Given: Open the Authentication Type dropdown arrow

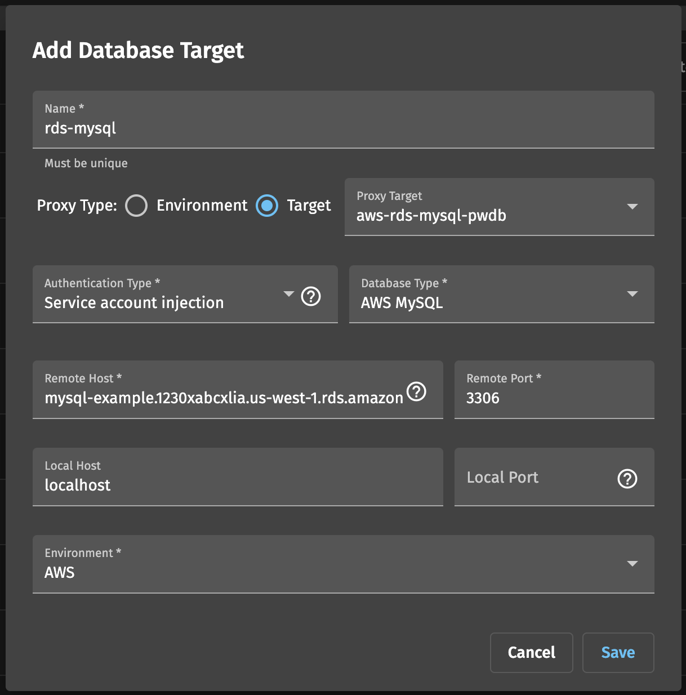Looking at the screenshot, I should click(x=289, y=294).
